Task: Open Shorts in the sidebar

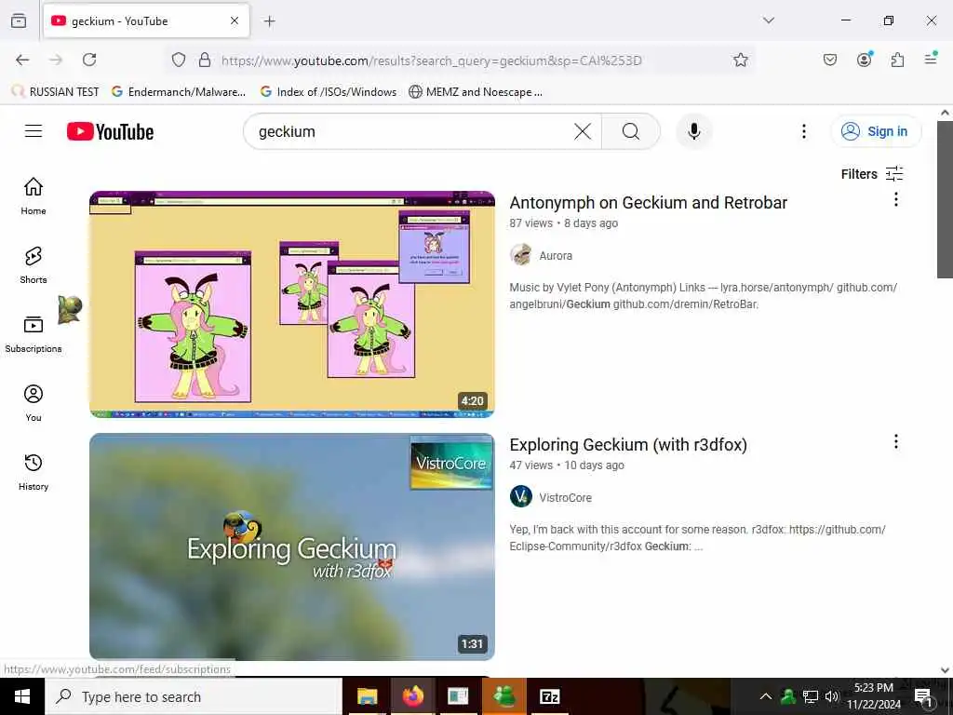Action: 34,264
